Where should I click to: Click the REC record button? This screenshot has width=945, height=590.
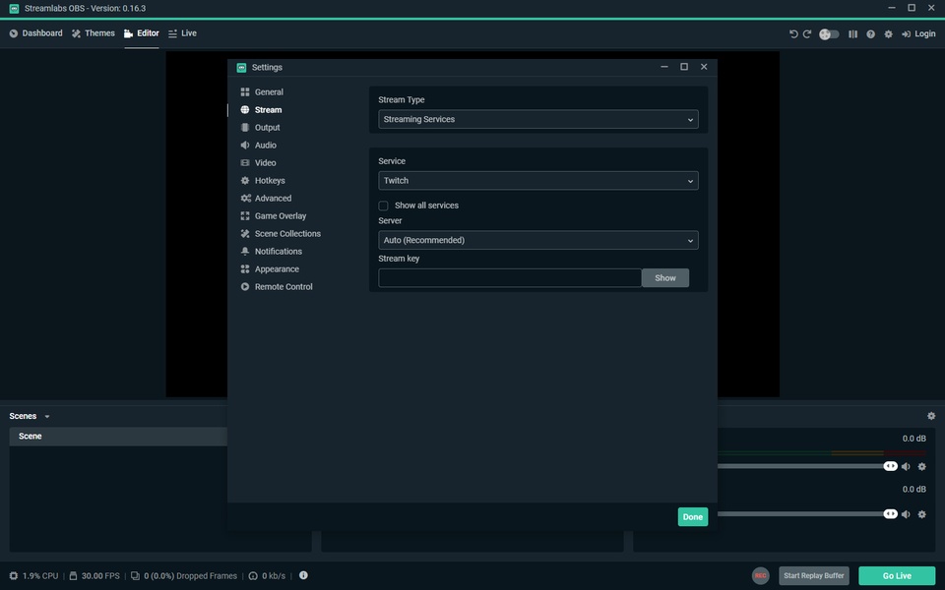[x=760, y=575]
